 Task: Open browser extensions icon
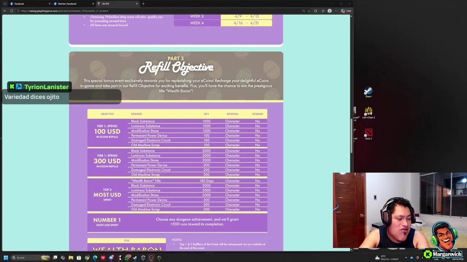tap(316, 11)
